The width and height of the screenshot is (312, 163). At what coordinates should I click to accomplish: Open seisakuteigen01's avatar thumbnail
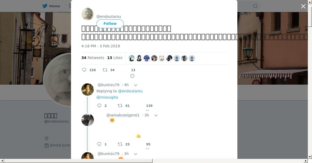click(x=88, y=120)
